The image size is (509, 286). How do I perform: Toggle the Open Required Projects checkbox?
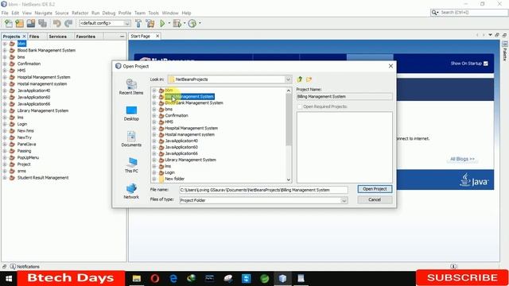300,106
